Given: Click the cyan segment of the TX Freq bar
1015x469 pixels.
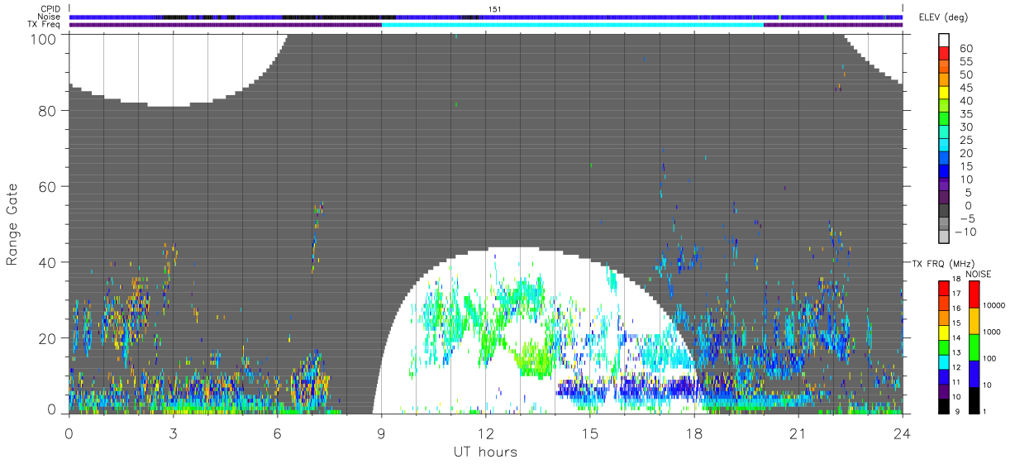Looking at the screenshot, I should pos(572,25).
